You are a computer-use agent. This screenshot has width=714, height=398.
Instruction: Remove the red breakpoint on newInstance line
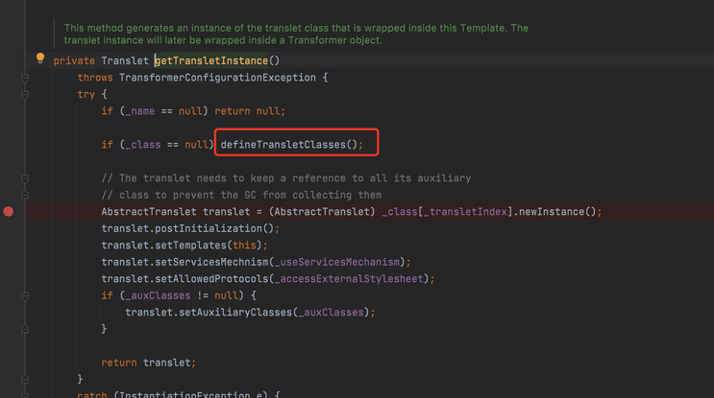click(9, 211)
